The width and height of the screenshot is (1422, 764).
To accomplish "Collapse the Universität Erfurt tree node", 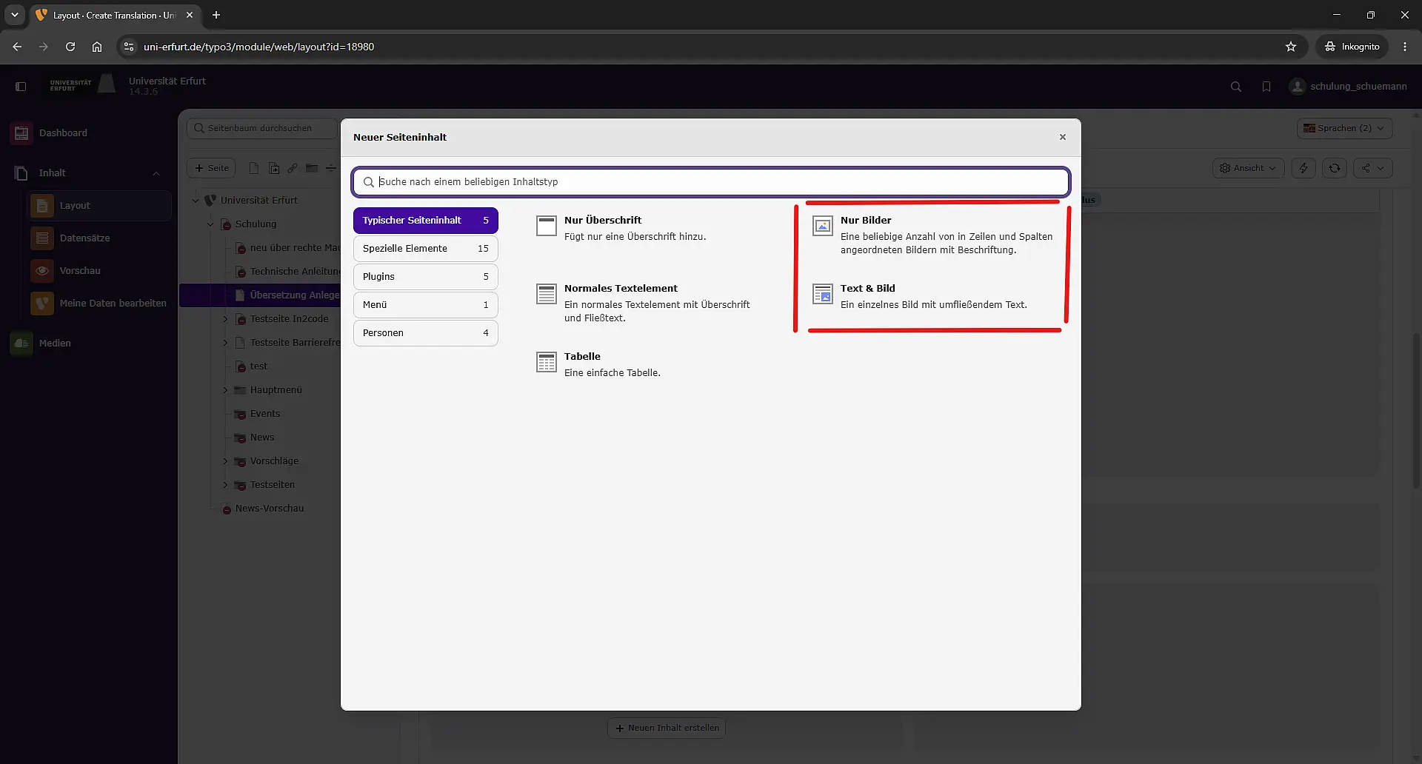I will tap(196, 201).
